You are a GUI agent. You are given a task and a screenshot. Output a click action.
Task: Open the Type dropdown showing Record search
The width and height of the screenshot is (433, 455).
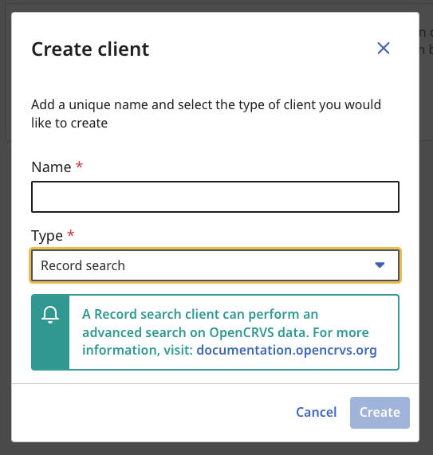tap(215, 265)
